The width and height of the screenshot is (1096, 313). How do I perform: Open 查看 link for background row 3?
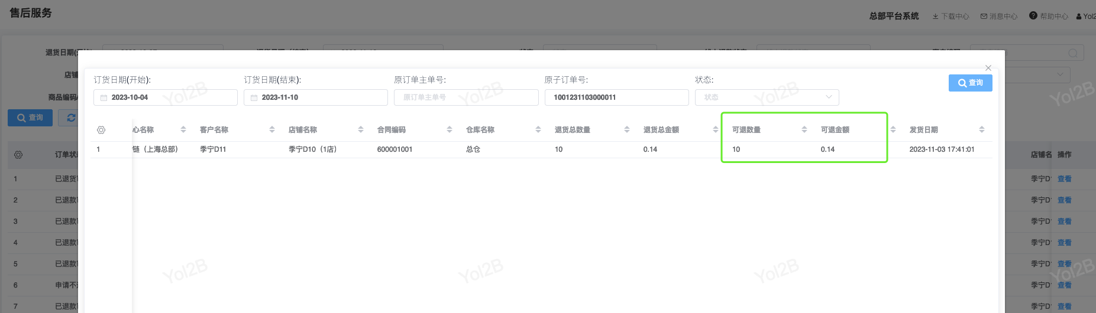(1065, 221)
